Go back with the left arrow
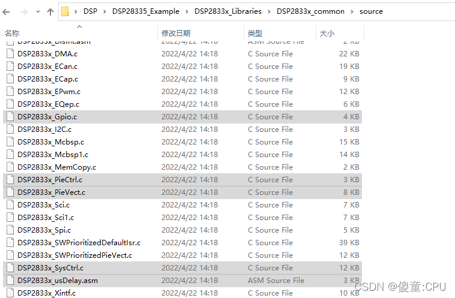 click(6, 12)
